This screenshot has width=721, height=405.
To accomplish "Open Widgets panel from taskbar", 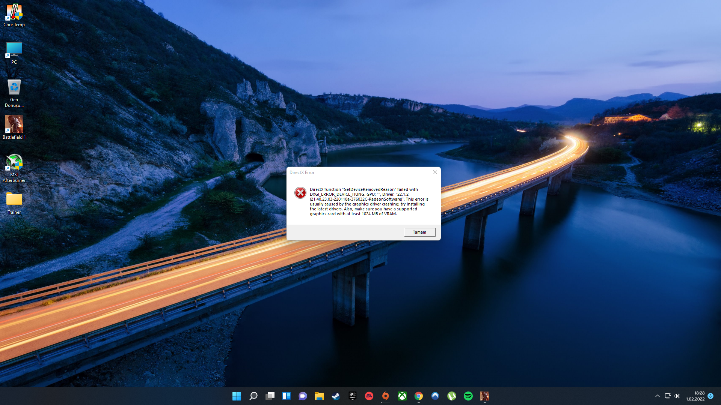I will point(286,396).
